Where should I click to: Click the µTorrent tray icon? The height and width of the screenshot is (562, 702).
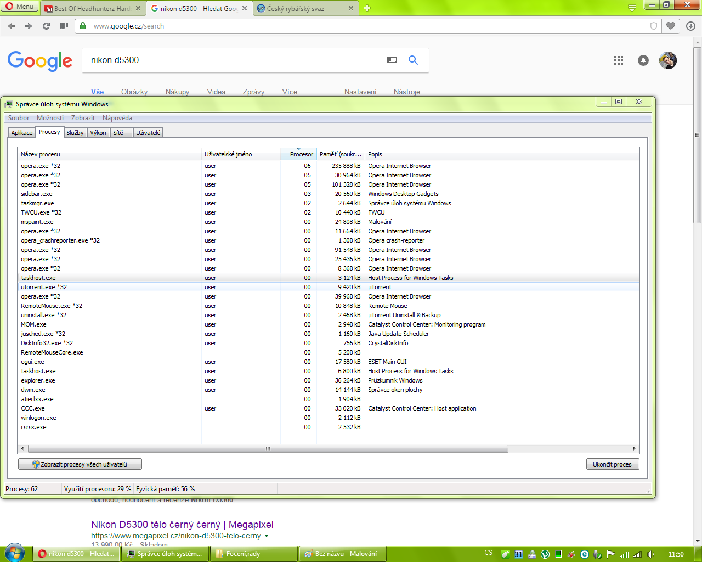(545, 554)
